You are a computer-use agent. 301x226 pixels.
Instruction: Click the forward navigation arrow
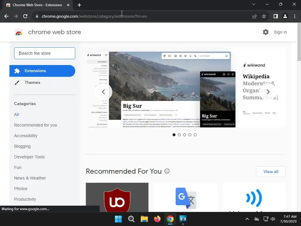[16, 16]
